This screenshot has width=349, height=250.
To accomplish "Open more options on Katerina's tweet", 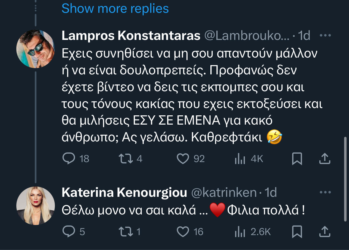I will click(x=325, y=192).
